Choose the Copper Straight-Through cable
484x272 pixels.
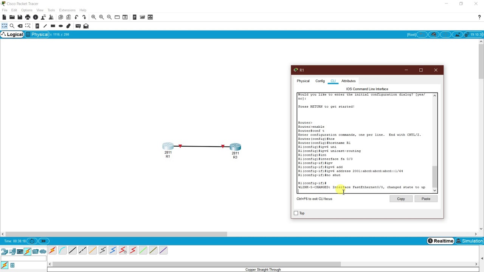click(x=72, y=250)
